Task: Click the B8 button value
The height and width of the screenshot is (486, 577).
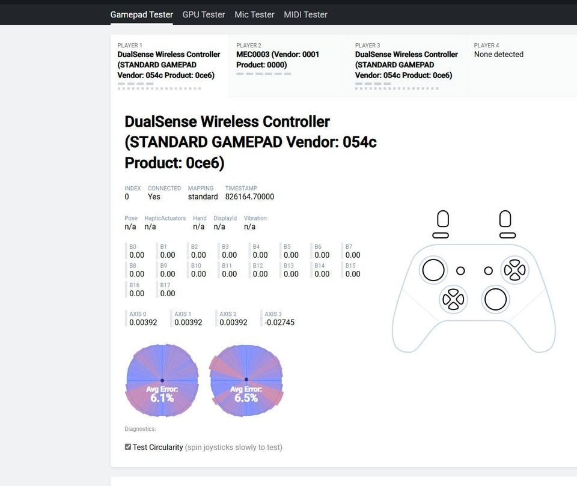Action: tap(136, 274)
